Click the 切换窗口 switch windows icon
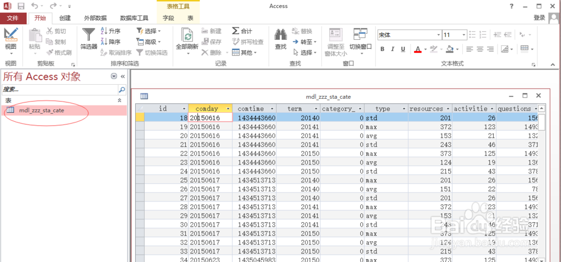This screenshot has width=561, height=262. point(360,34)
